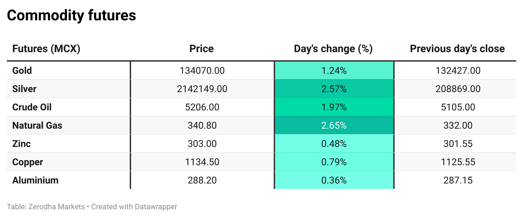Click the Aluminium row label
Screen dimensions: 523x218
35,180
